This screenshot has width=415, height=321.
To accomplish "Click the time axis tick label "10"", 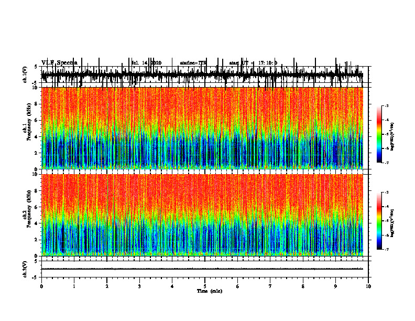I will pos(368,286).
